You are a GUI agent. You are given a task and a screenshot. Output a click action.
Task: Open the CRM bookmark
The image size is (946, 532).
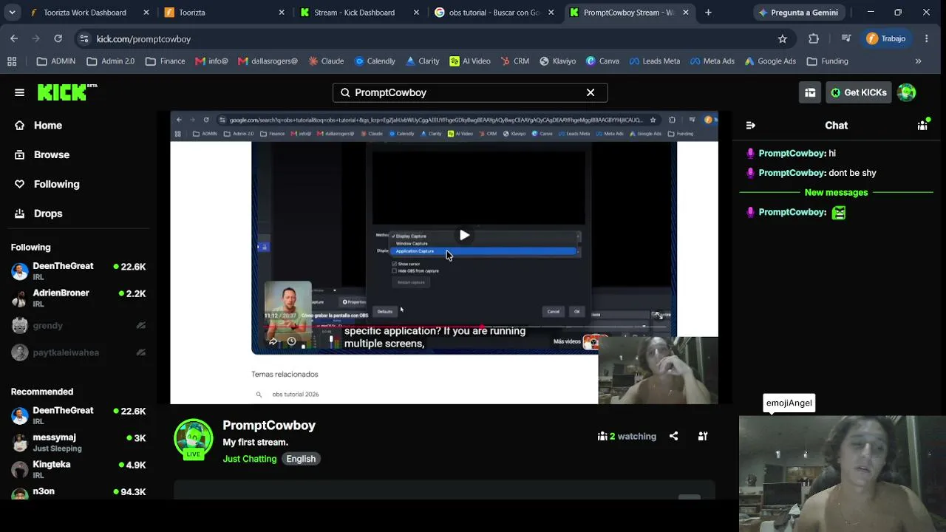pyautogui.click(x=514, y=61)
